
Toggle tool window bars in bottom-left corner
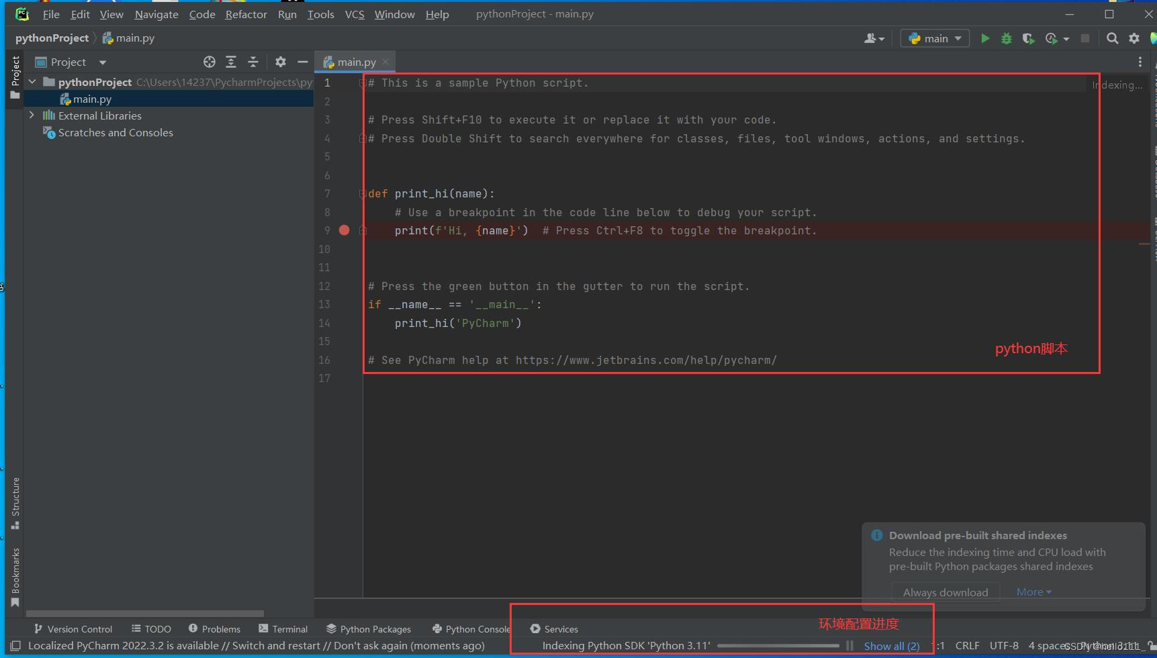pos(15,646)
